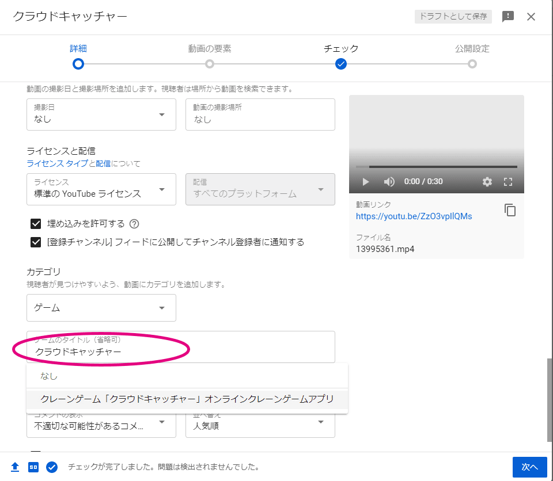
Task: Open the 配信 dropdown
Action: tap(260, 189)
